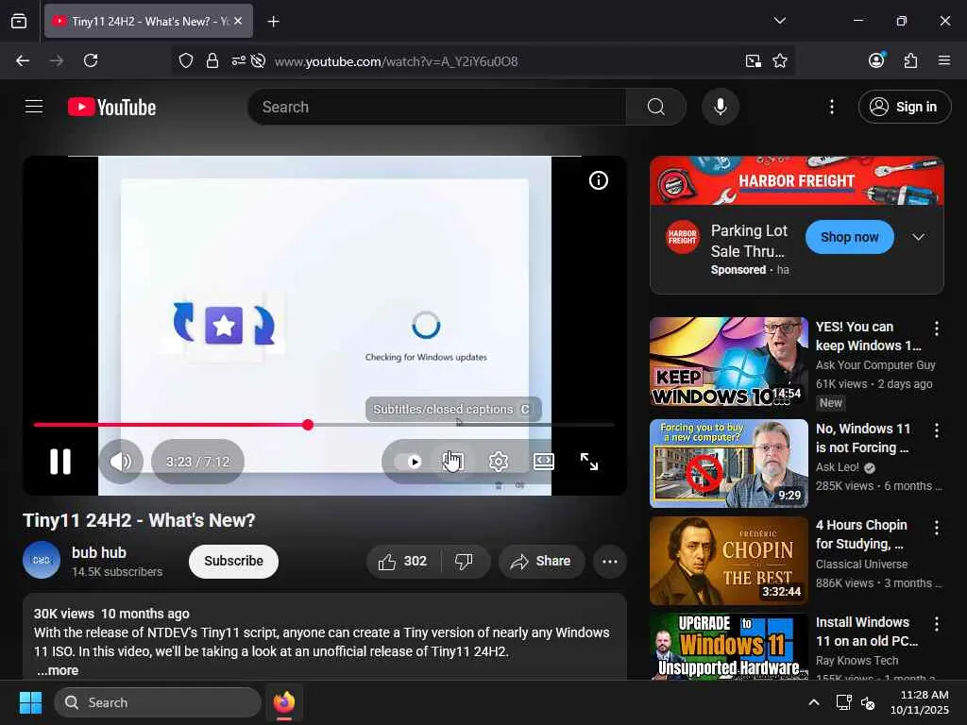Click the Classical Universe channel name
The height and width of the screenshot is (725, 967).
(861, 565)
